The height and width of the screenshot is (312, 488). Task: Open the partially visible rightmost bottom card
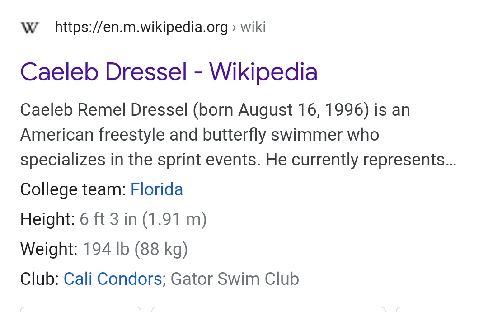point(442,309)
